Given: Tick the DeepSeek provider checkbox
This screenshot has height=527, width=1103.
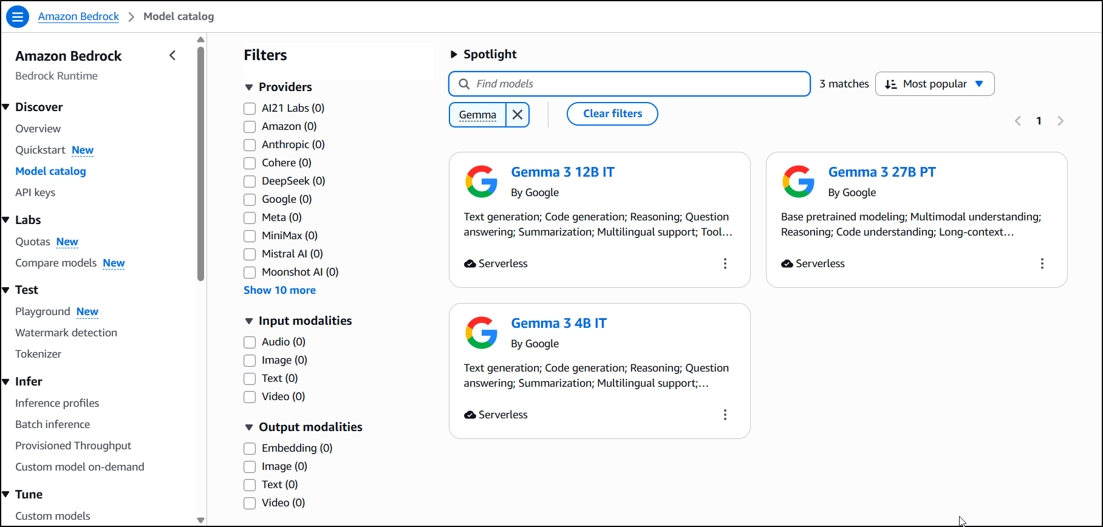Looking at the screenshot, I should (250, 182).
